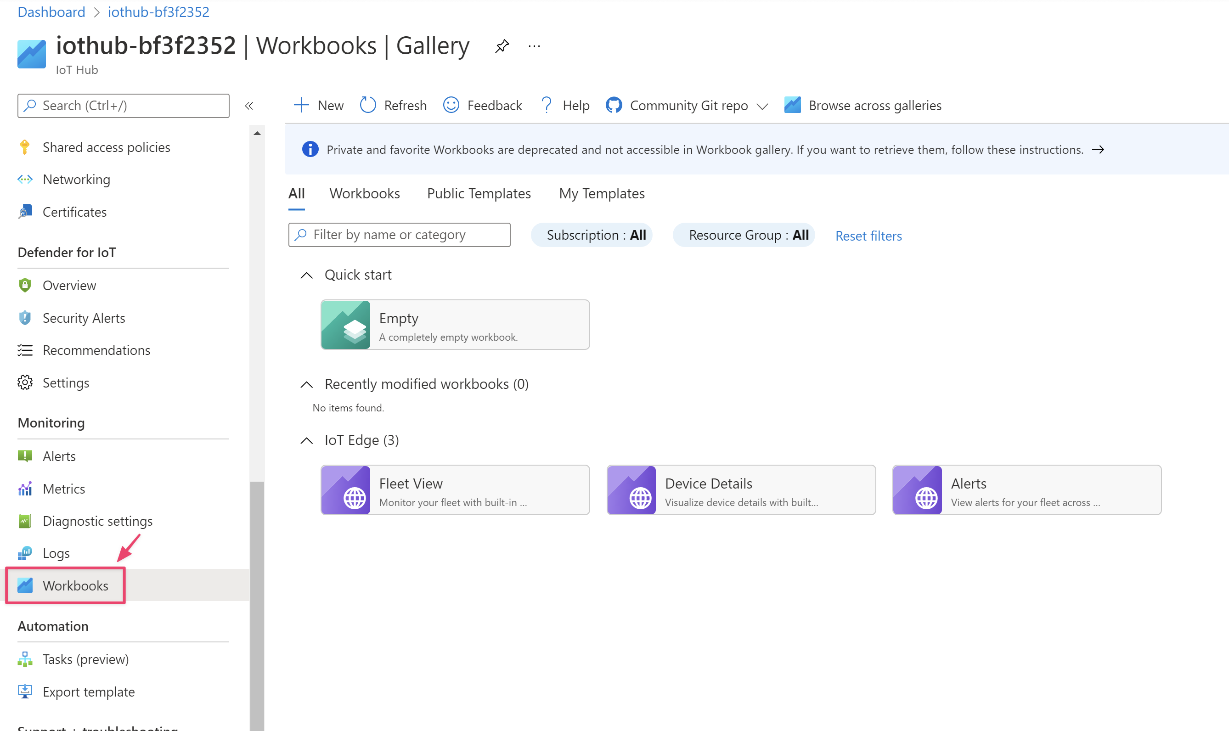Viewport: 1229px width, 731px height.
Task: Click the Workbooks sidebar icon
Action: [x=25, y=585]
